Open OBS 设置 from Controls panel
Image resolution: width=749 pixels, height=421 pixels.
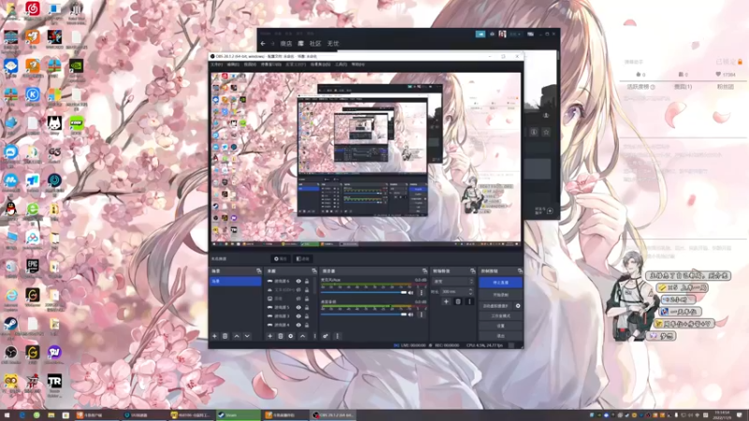coord(501,326)
